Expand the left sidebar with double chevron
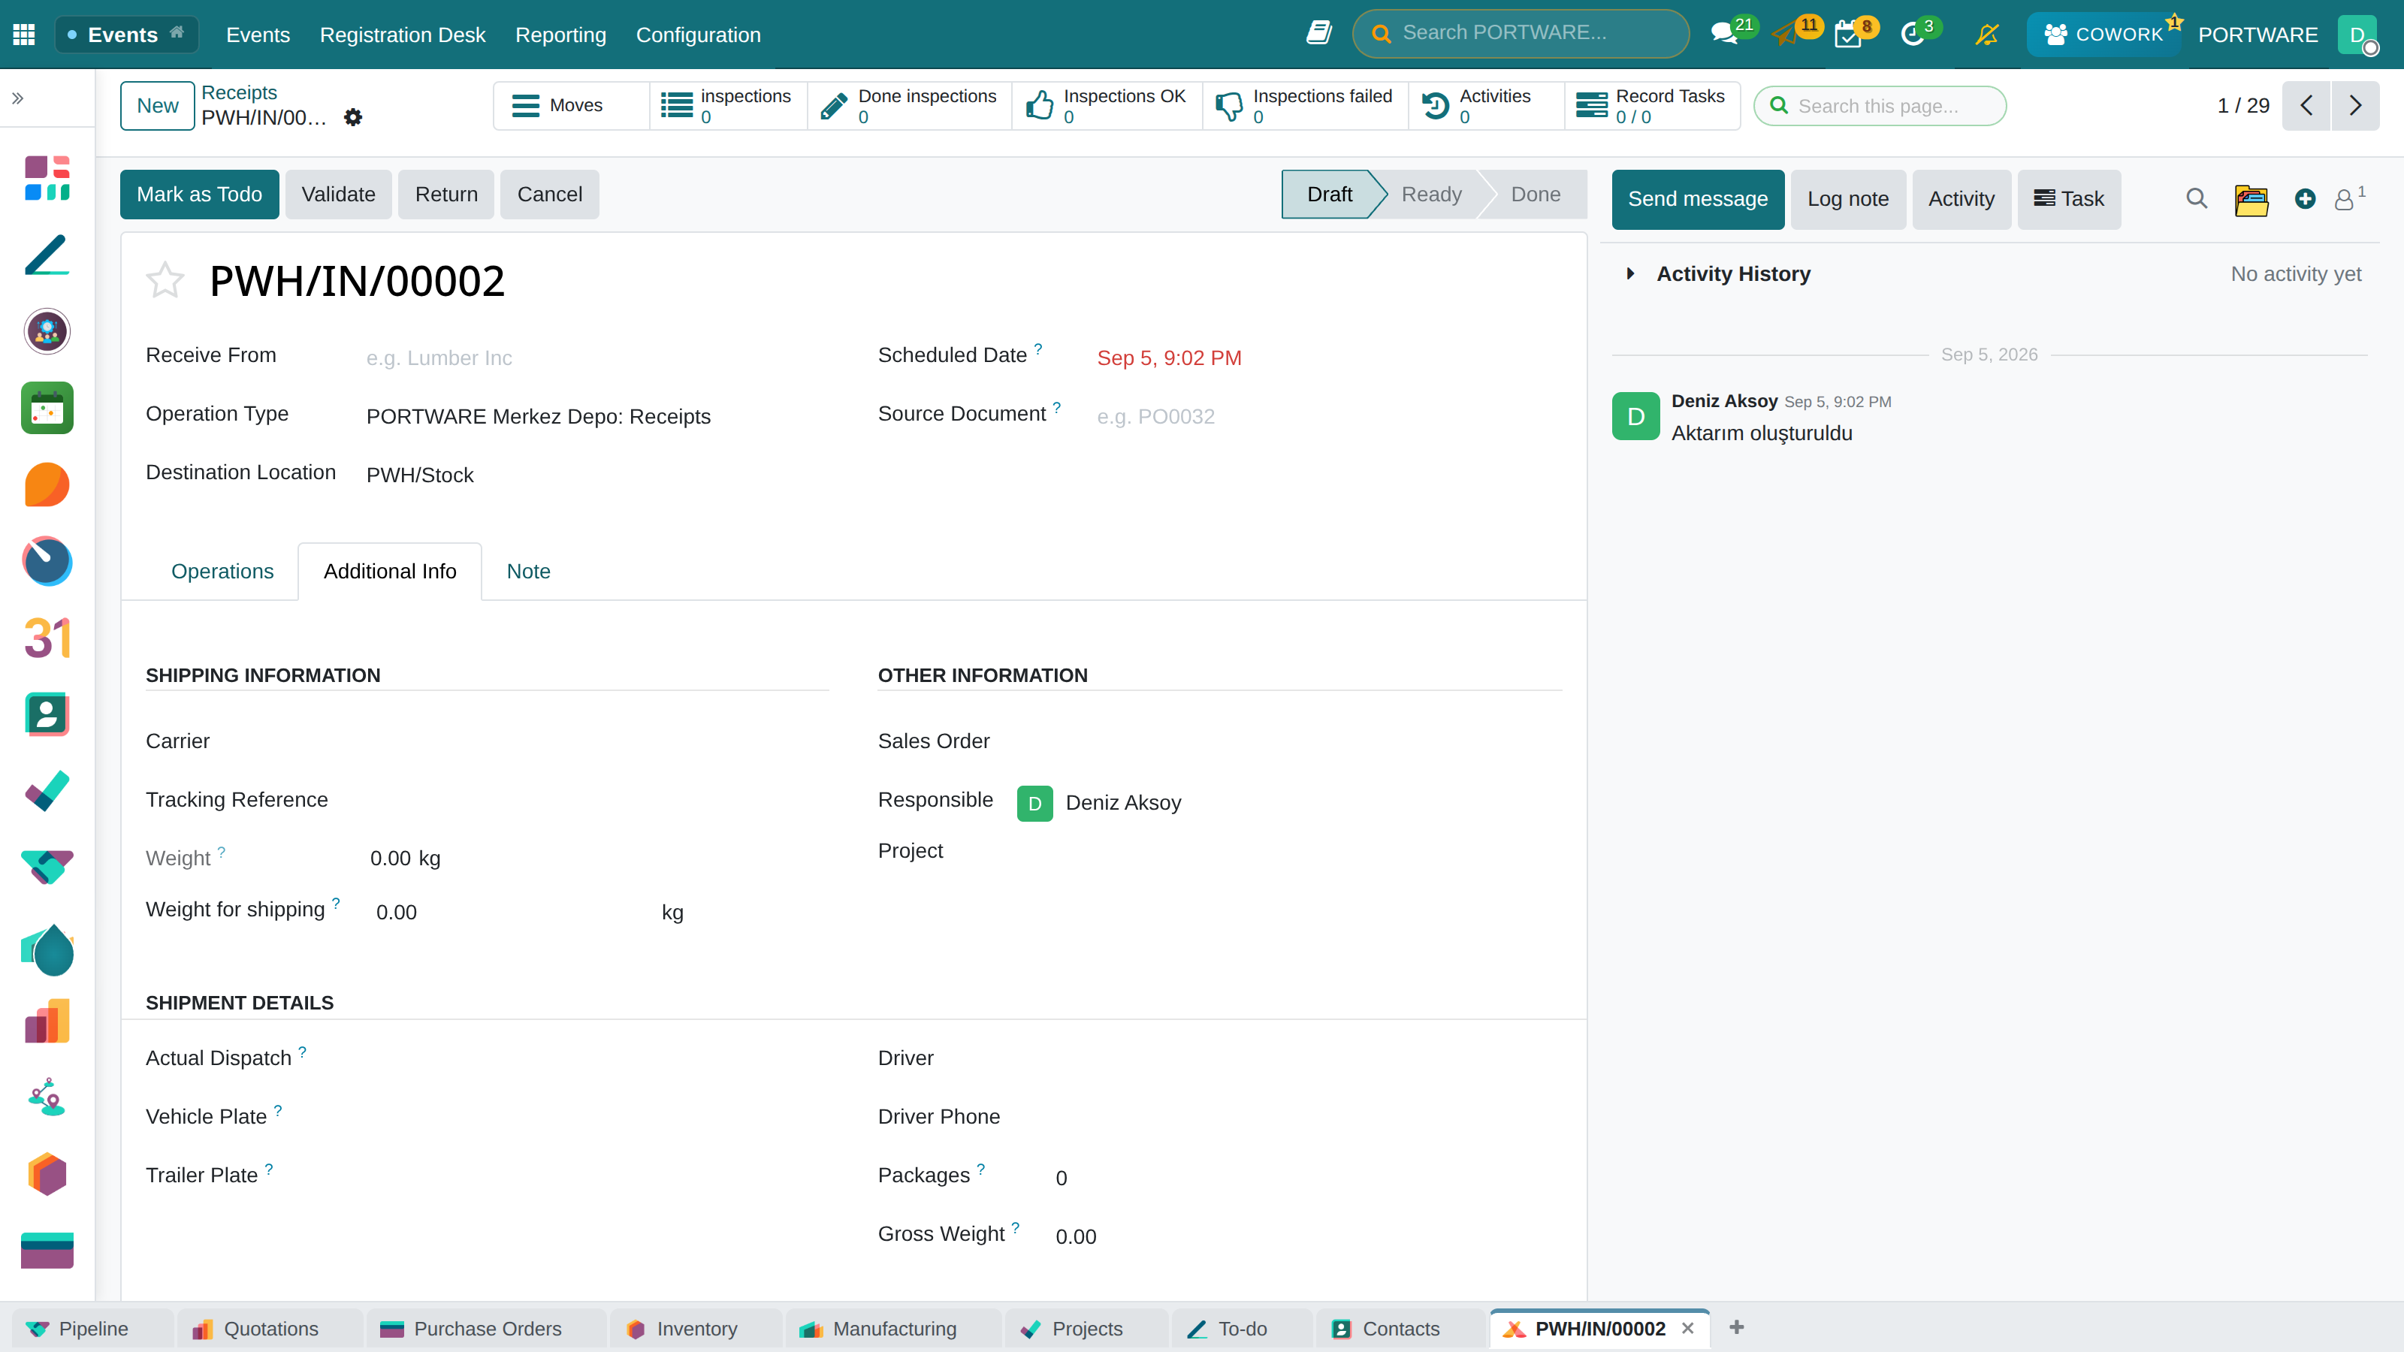The width and height of the screenshot is (2404, 1352). [18, 98]
